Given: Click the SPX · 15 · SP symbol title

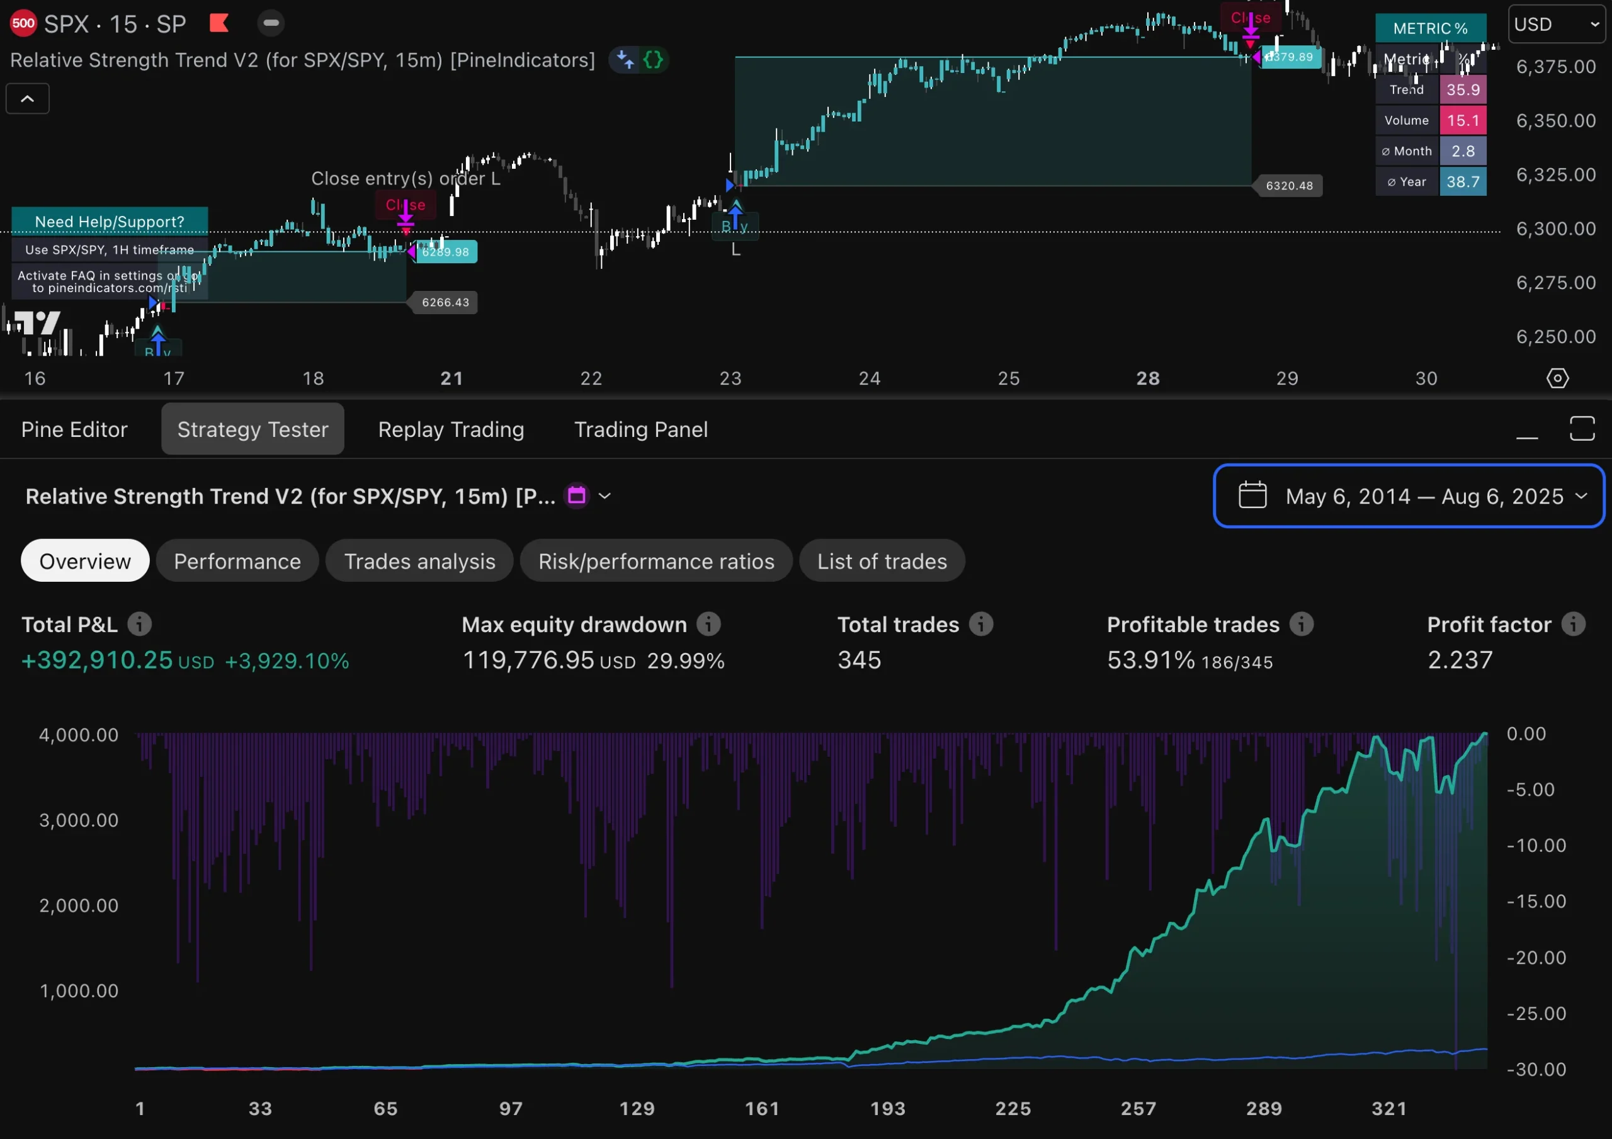Looking at the screenshot, I should (x=115, y=24).
